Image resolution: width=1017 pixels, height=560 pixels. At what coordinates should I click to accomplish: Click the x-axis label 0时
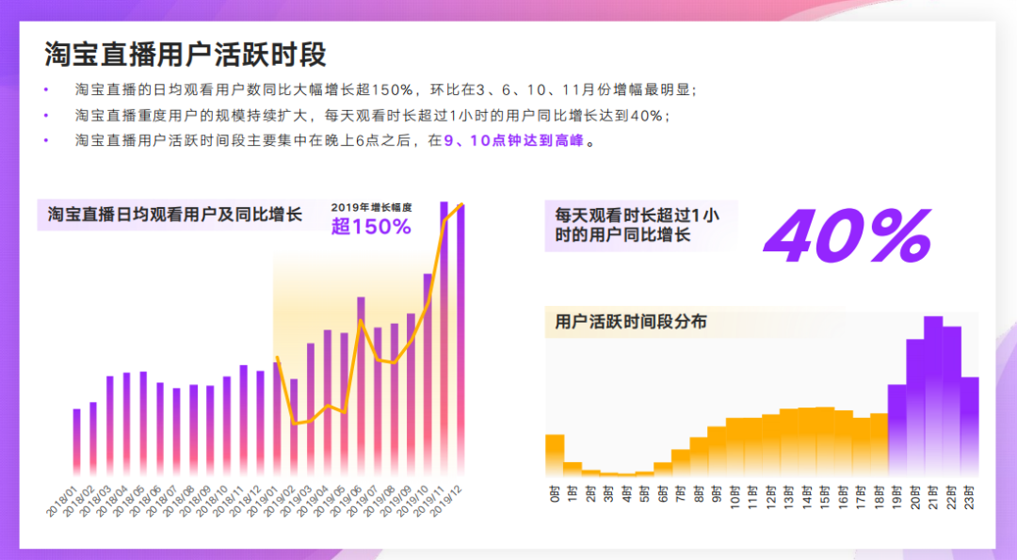pyautogui.click(x=555, y=494)
